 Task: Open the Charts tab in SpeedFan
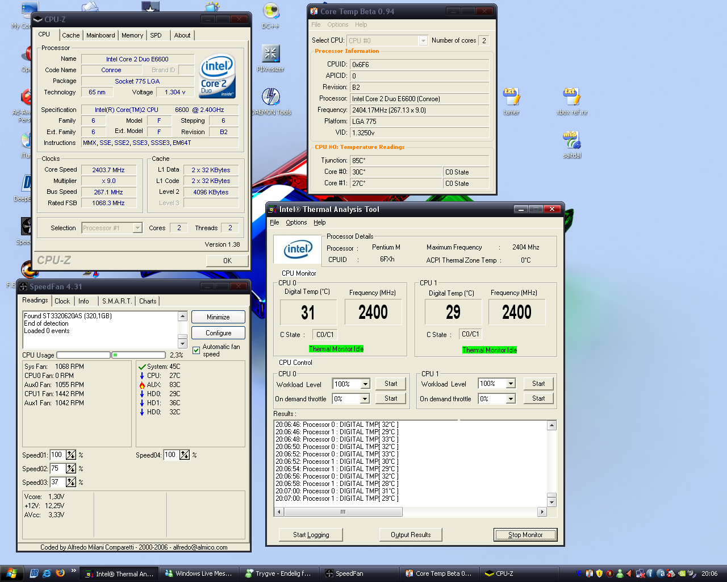pos(148,301)
